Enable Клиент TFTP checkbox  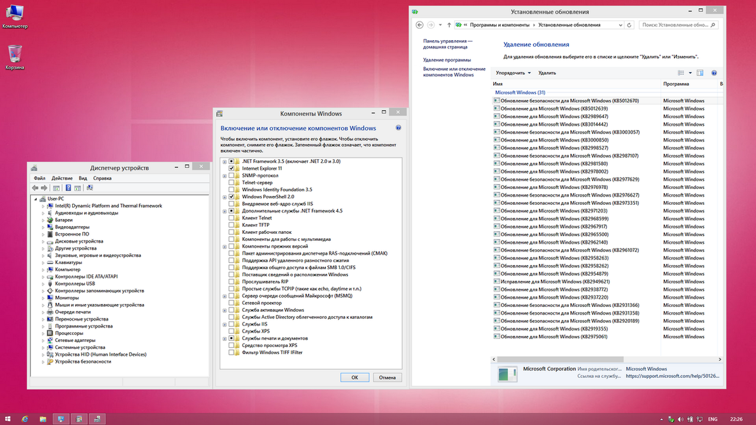pos(232,225)
